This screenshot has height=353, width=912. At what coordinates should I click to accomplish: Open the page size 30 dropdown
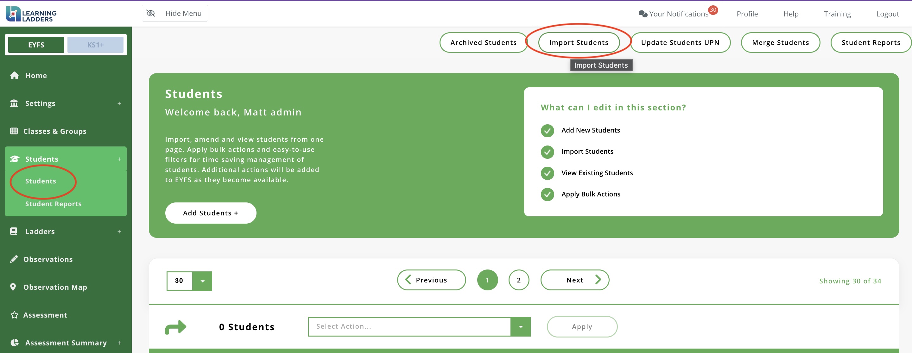point(202,281)
